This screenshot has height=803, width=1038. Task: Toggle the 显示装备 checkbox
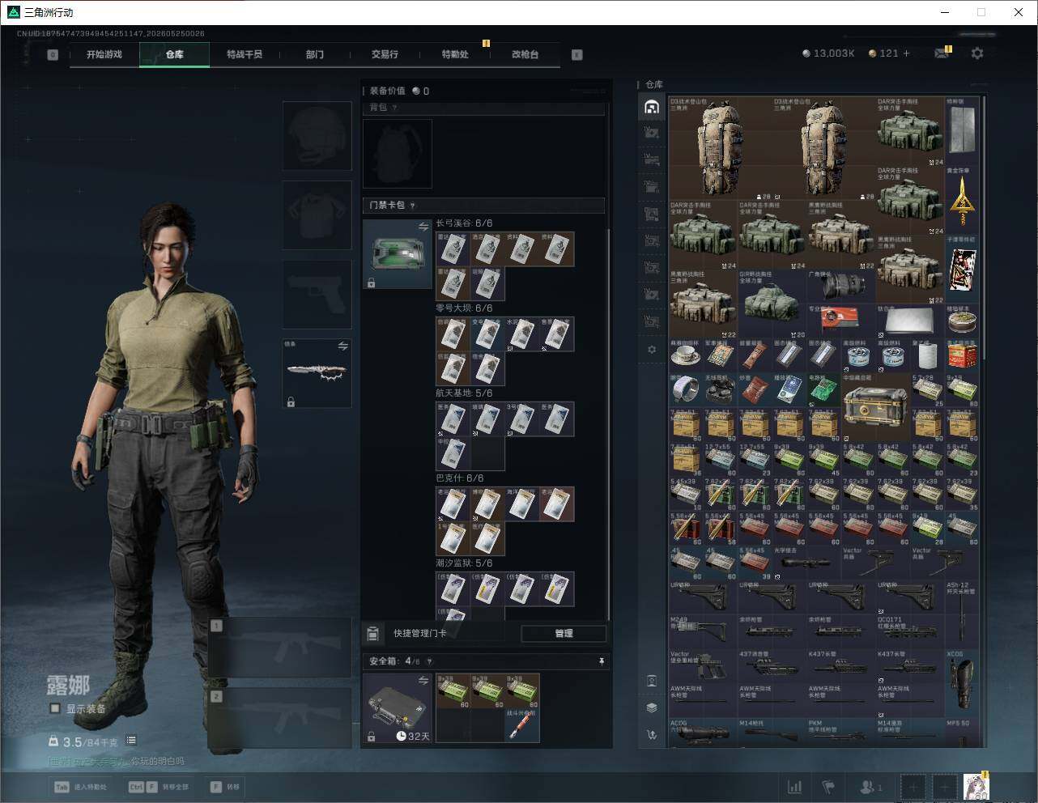(55, 708)
